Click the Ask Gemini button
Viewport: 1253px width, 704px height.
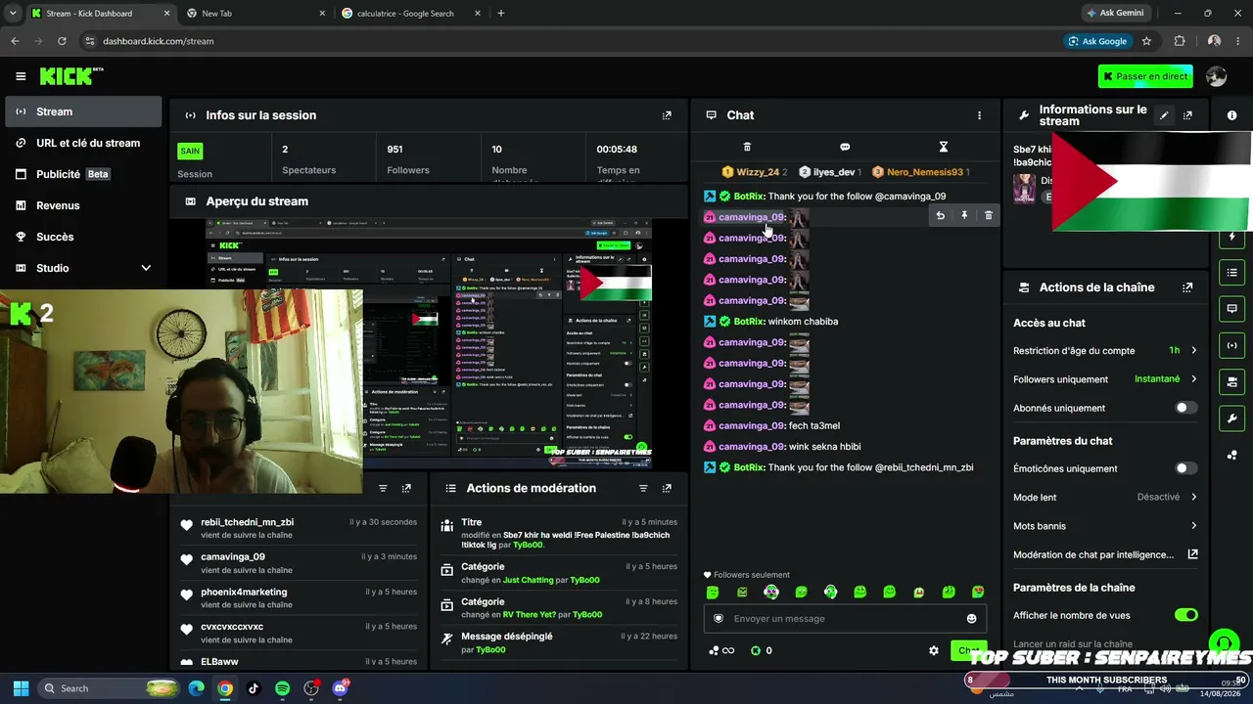(x=1115, y=13)
